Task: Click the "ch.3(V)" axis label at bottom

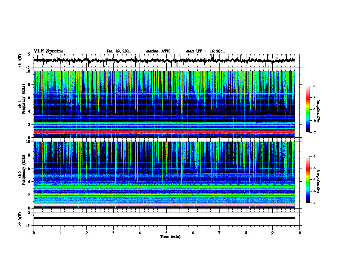Action: (x=20, y=219)
